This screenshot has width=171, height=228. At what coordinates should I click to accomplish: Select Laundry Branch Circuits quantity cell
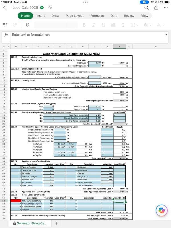(95, 83)
